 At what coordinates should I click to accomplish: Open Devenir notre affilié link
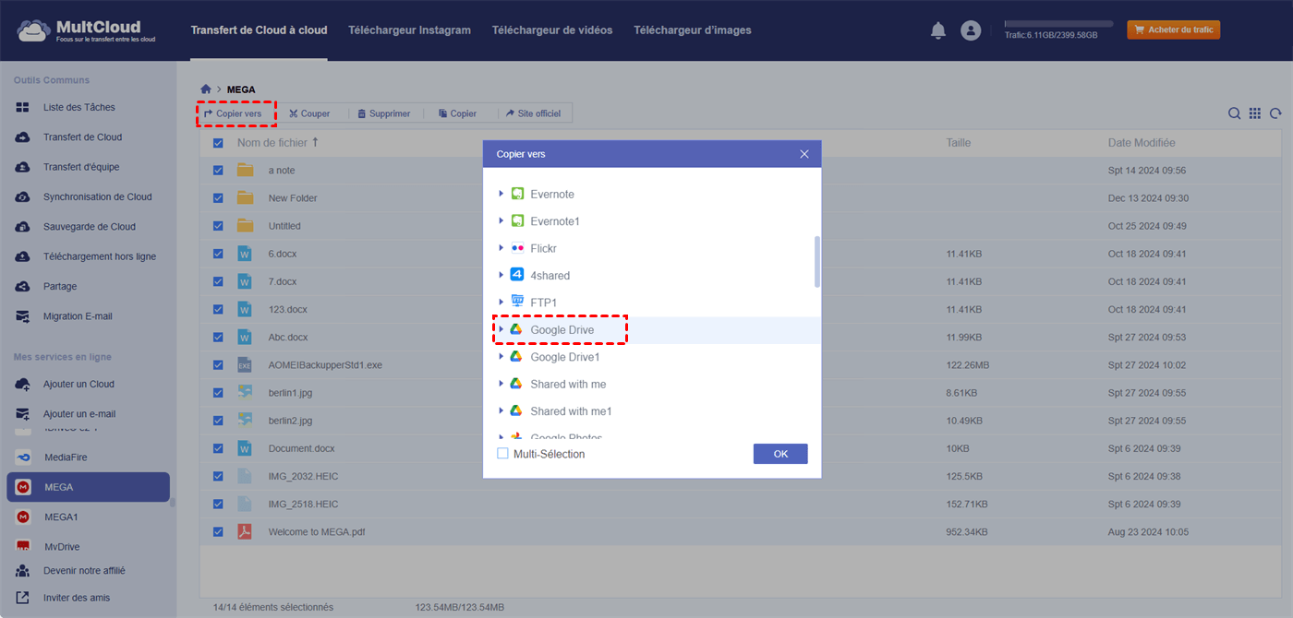pos(84,571)
